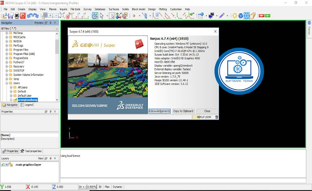Expand the Program Files folder node
The height and width of the screenshot is (191, 312).
(7, 50)
